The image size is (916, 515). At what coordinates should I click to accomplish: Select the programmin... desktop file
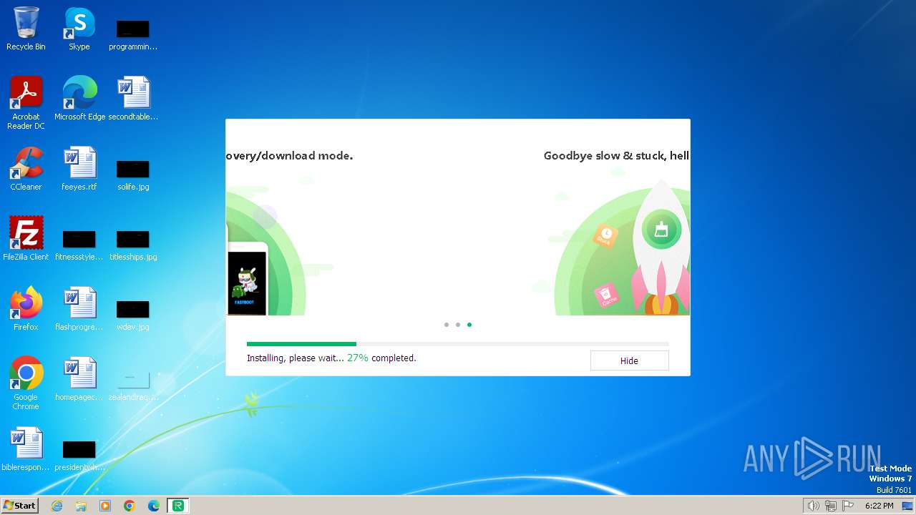pyautogui.click(x=133, y=34)
